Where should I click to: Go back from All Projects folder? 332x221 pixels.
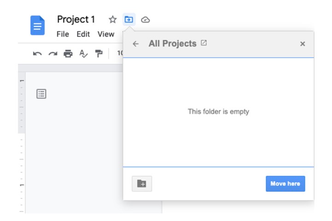pyautogui.click(x=136, y=44)
